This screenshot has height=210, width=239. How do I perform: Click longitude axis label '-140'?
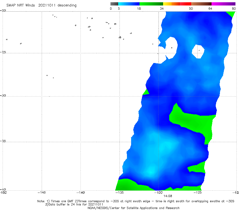coord(80,193)
